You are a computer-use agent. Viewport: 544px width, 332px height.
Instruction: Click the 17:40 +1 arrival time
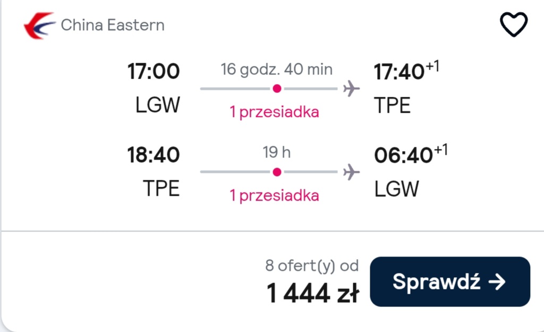click(406, 71)
